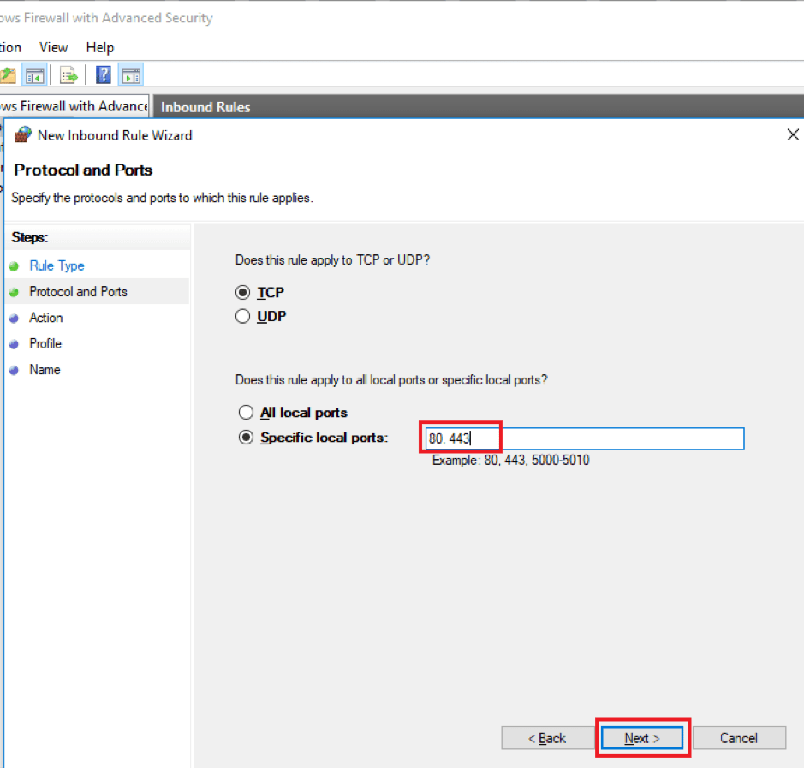Click the firewall icon in the wizard title bar
The height and width of the screenshot is (768, 804).
pyautogui.click(x=21, y=134)
